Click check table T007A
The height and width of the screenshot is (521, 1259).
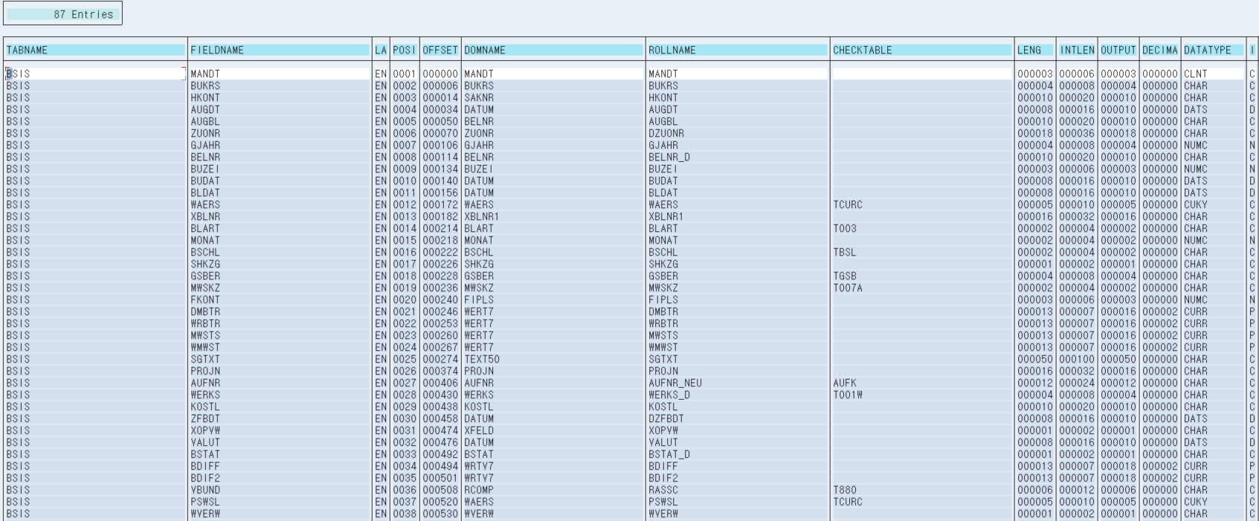848,288
